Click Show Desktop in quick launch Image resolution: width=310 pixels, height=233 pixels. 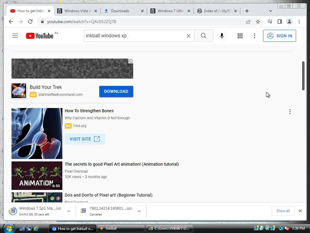click(22, 229)
